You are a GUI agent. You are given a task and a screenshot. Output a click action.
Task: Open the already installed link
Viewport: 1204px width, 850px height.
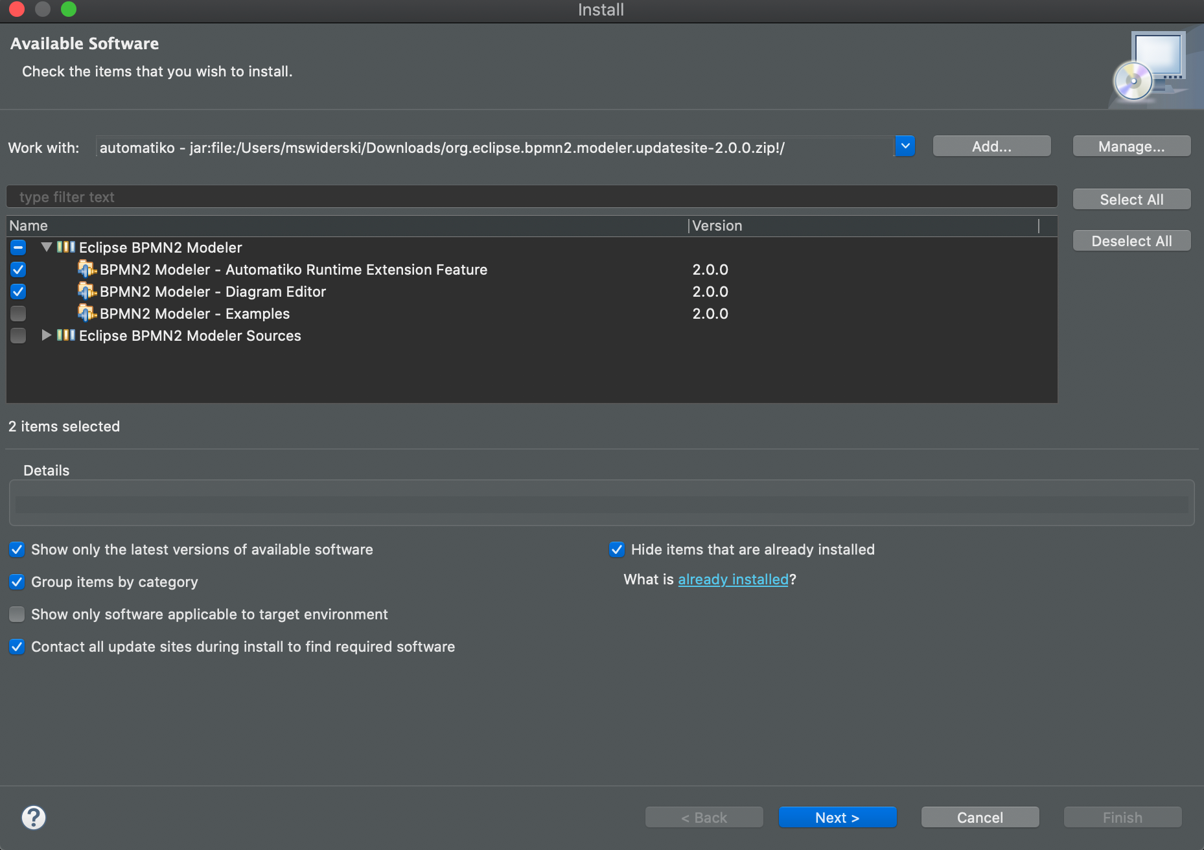pyautogui.click(x=733, y=579)
